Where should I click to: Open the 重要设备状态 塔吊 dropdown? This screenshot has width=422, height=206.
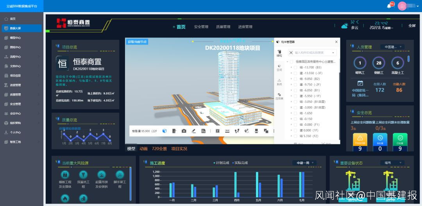pyautogui.click(x=392, y=163)
